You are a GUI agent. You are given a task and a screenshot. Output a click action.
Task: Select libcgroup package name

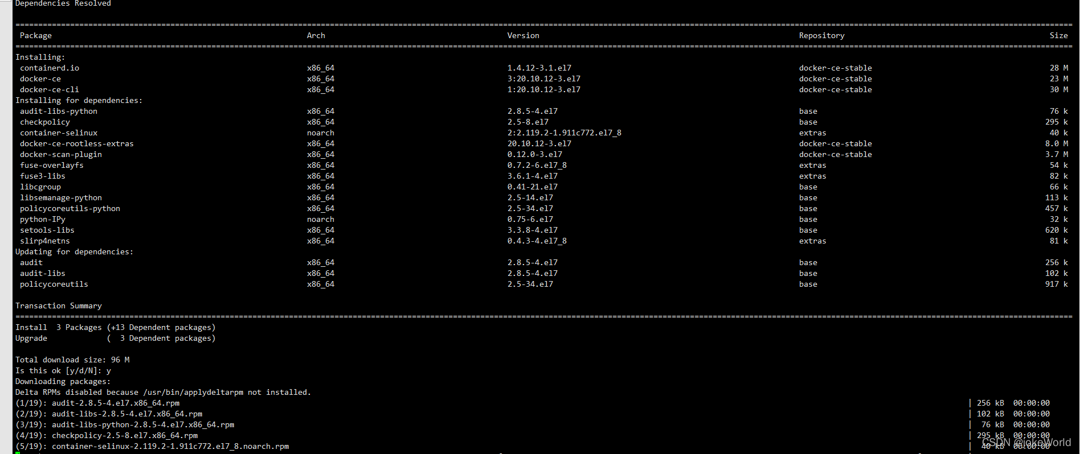pyautogui.click(x=40, y=187)
